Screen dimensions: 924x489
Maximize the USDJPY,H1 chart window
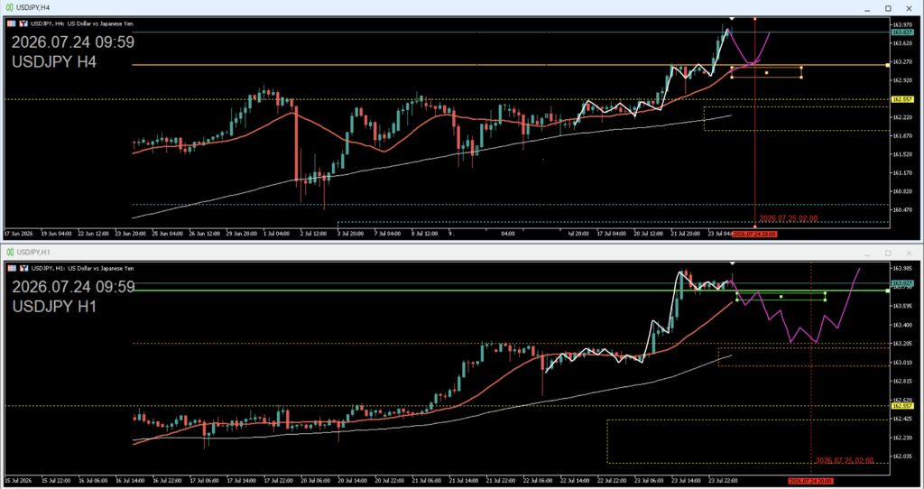[x=888, y=254]
